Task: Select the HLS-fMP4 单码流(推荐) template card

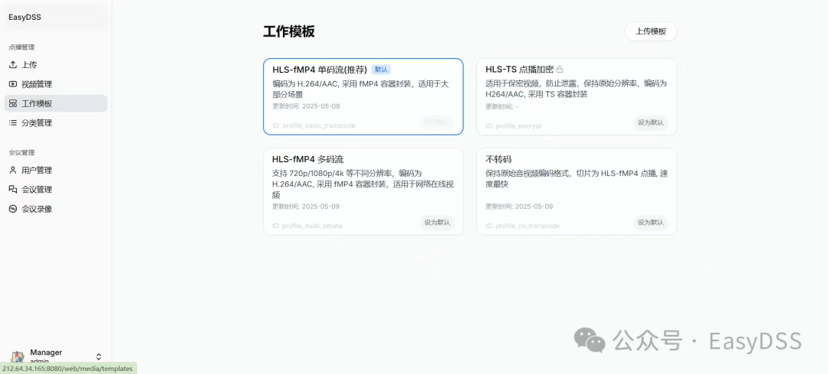Action: [363, 96]
